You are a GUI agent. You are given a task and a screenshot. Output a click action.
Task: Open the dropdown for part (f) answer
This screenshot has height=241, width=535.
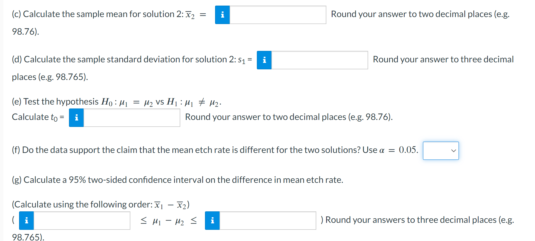coord(441,151)
